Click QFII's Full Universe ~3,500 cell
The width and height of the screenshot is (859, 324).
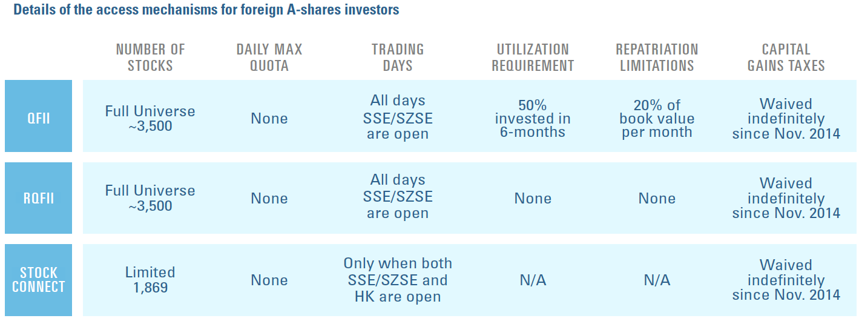pos(150,119)
